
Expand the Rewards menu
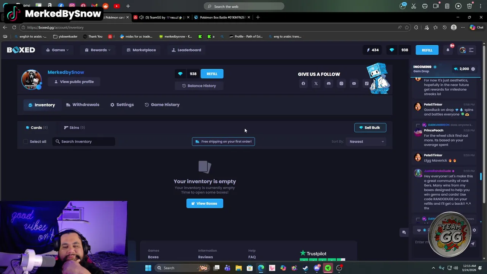[98, 50]
